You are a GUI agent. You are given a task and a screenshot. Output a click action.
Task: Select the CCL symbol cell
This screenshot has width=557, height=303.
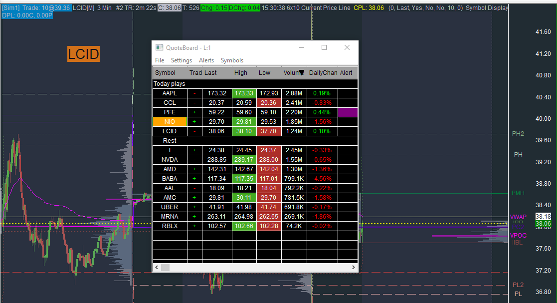pos(170,103)
